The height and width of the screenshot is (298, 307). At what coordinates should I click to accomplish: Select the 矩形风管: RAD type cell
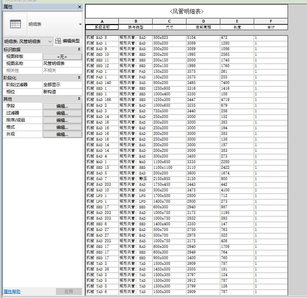click(136, 246)
